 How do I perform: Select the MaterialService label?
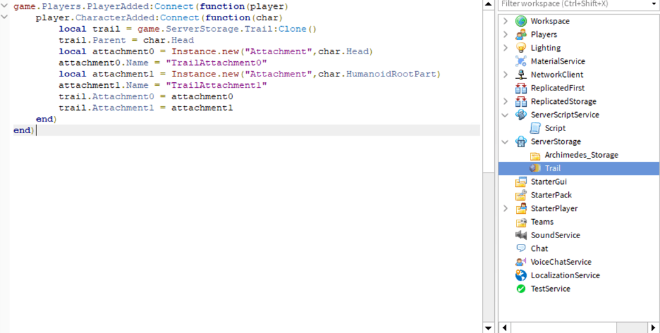pos(558,61)
